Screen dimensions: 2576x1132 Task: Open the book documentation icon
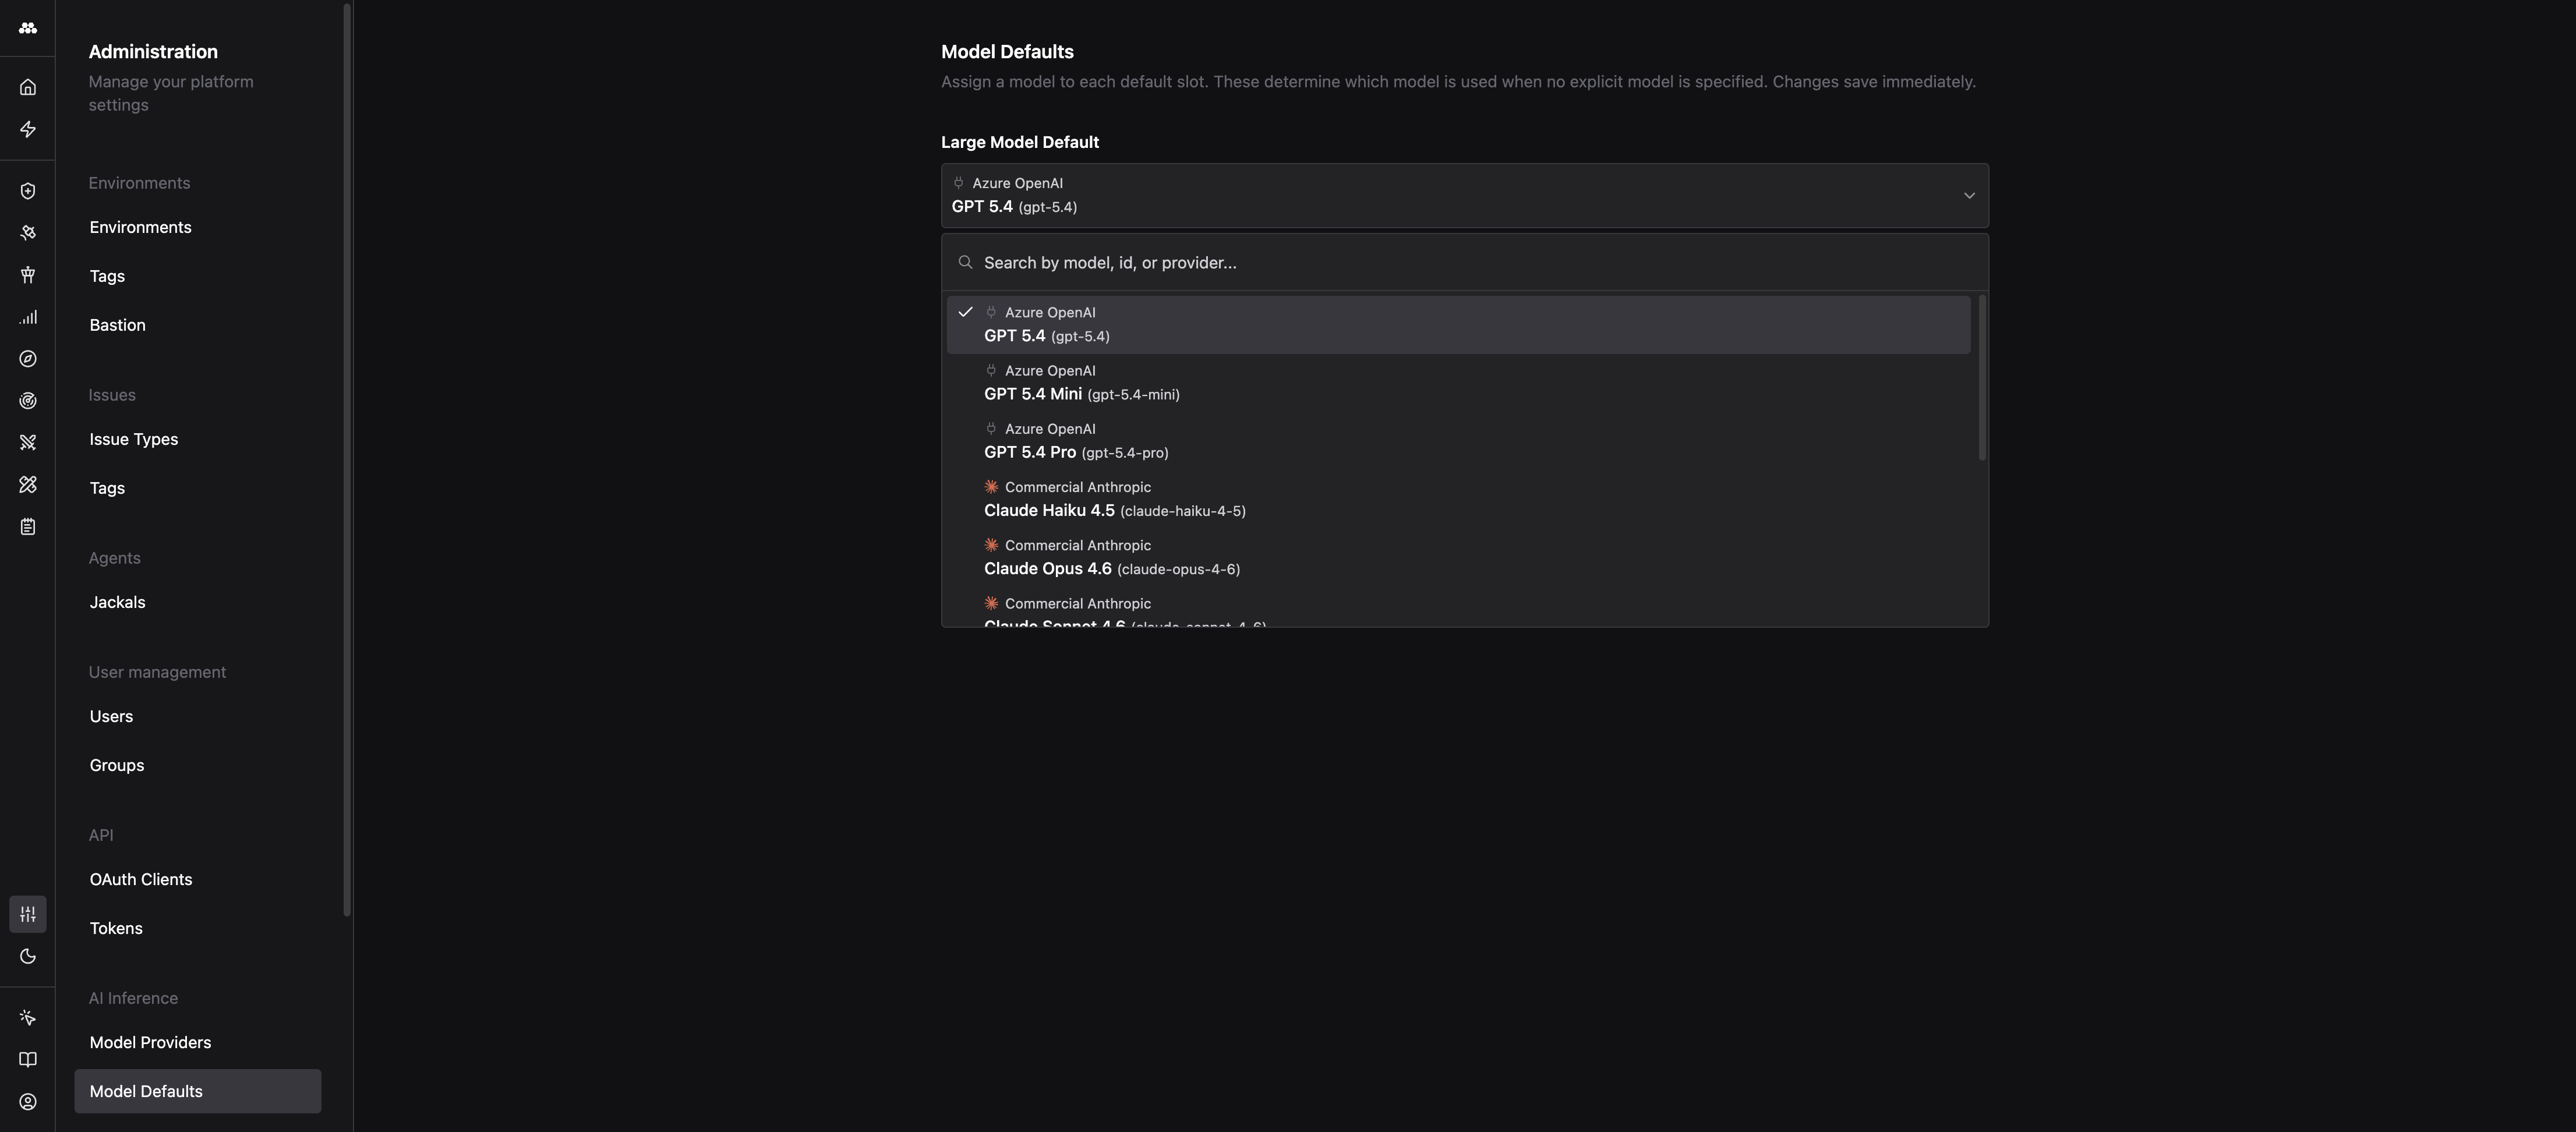pos(28,1059)
